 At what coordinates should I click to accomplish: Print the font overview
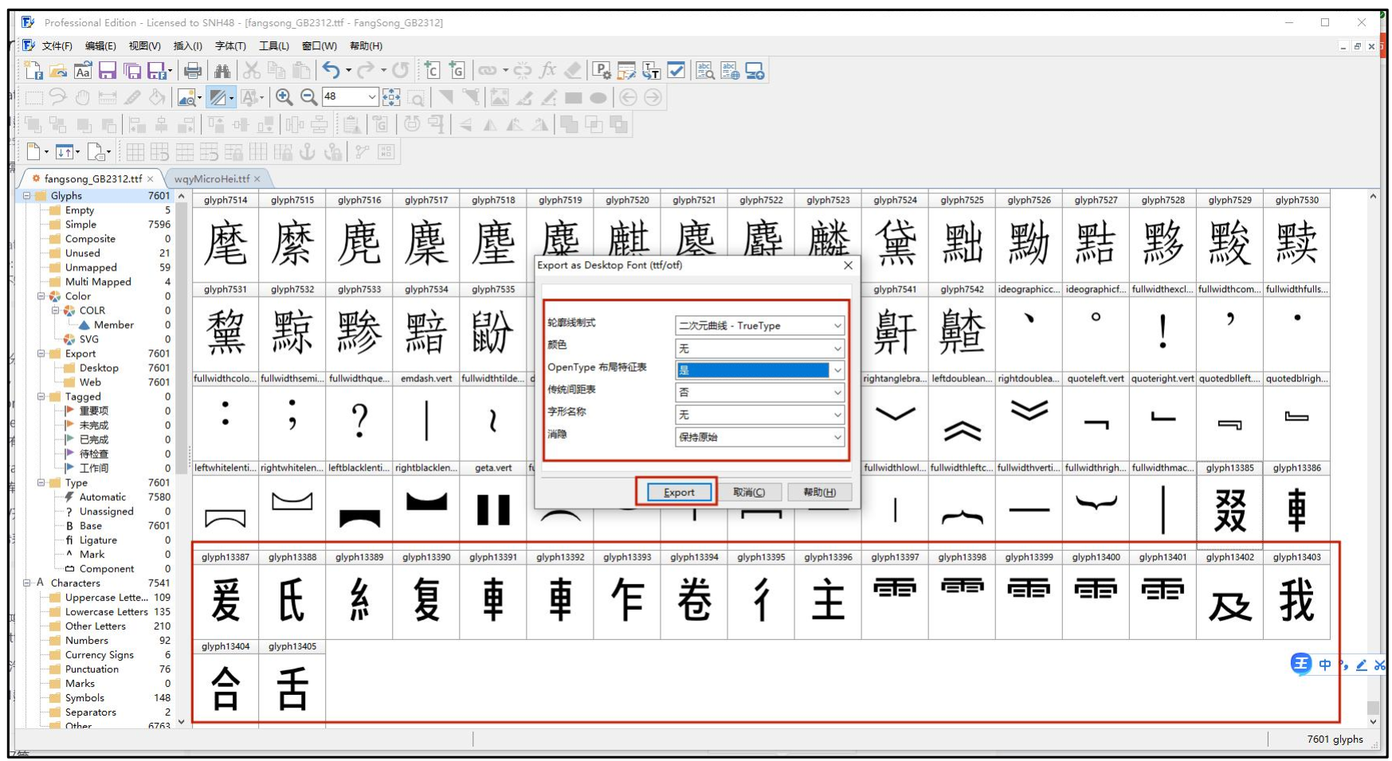[191, 70]
